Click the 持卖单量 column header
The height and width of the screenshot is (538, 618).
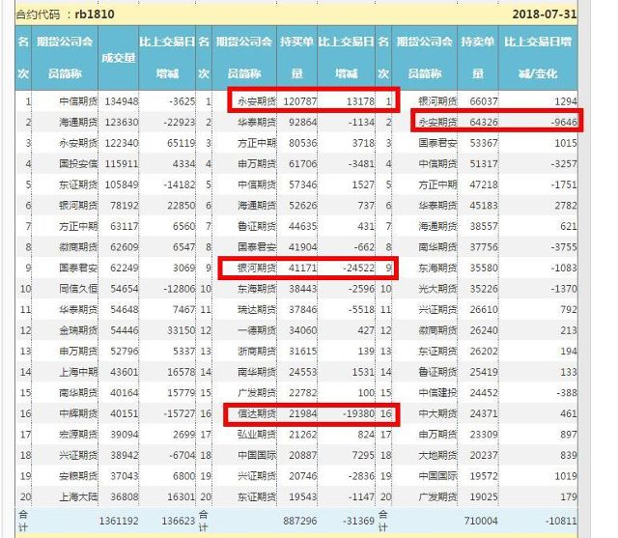point(478,58)
